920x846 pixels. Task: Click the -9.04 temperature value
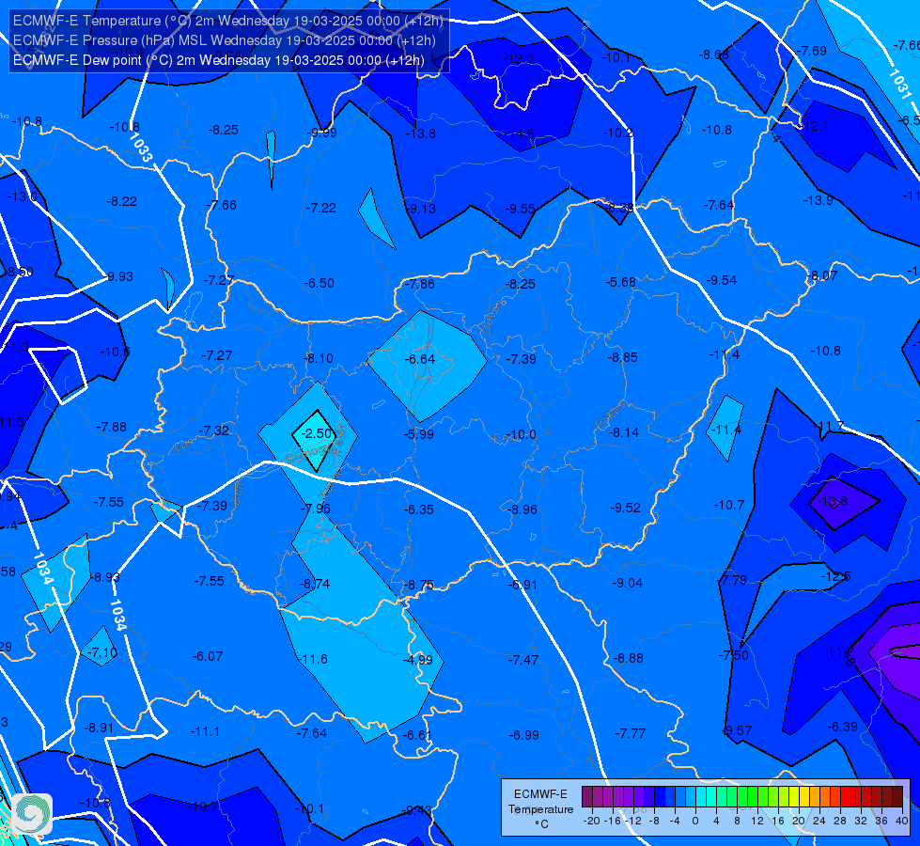pos(628,583)
